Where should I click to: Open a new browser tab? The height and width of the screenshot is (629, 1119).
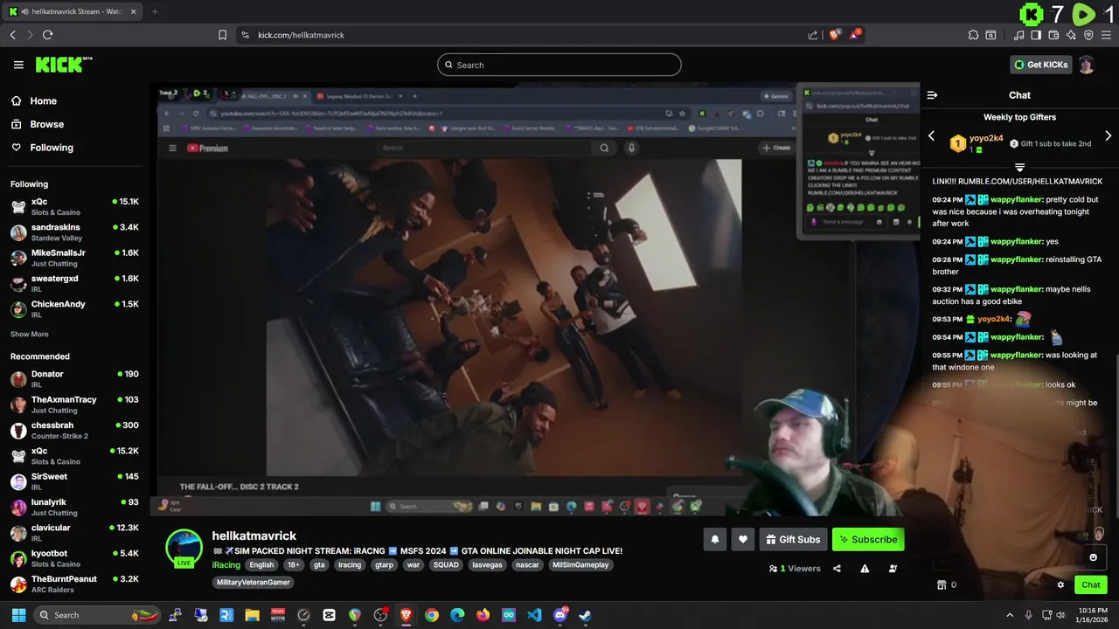[155, 11]
